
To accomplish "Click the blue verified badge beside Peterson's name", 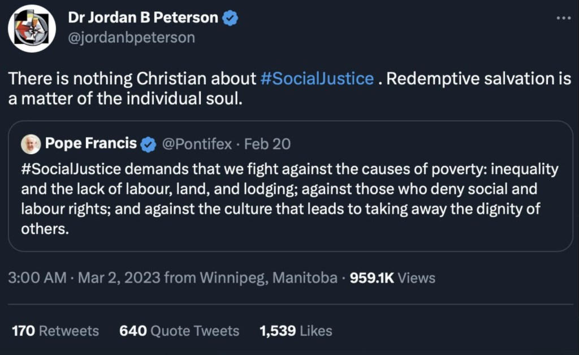I will pyautogui.click(x=230, y=18).
